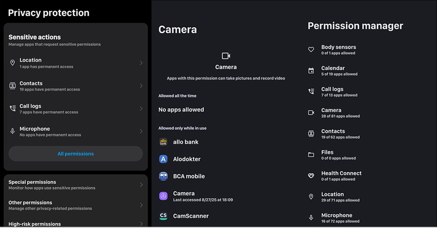Select the Calendar permission icon
This screenshot has width=437, height=228.
[311, 71]
